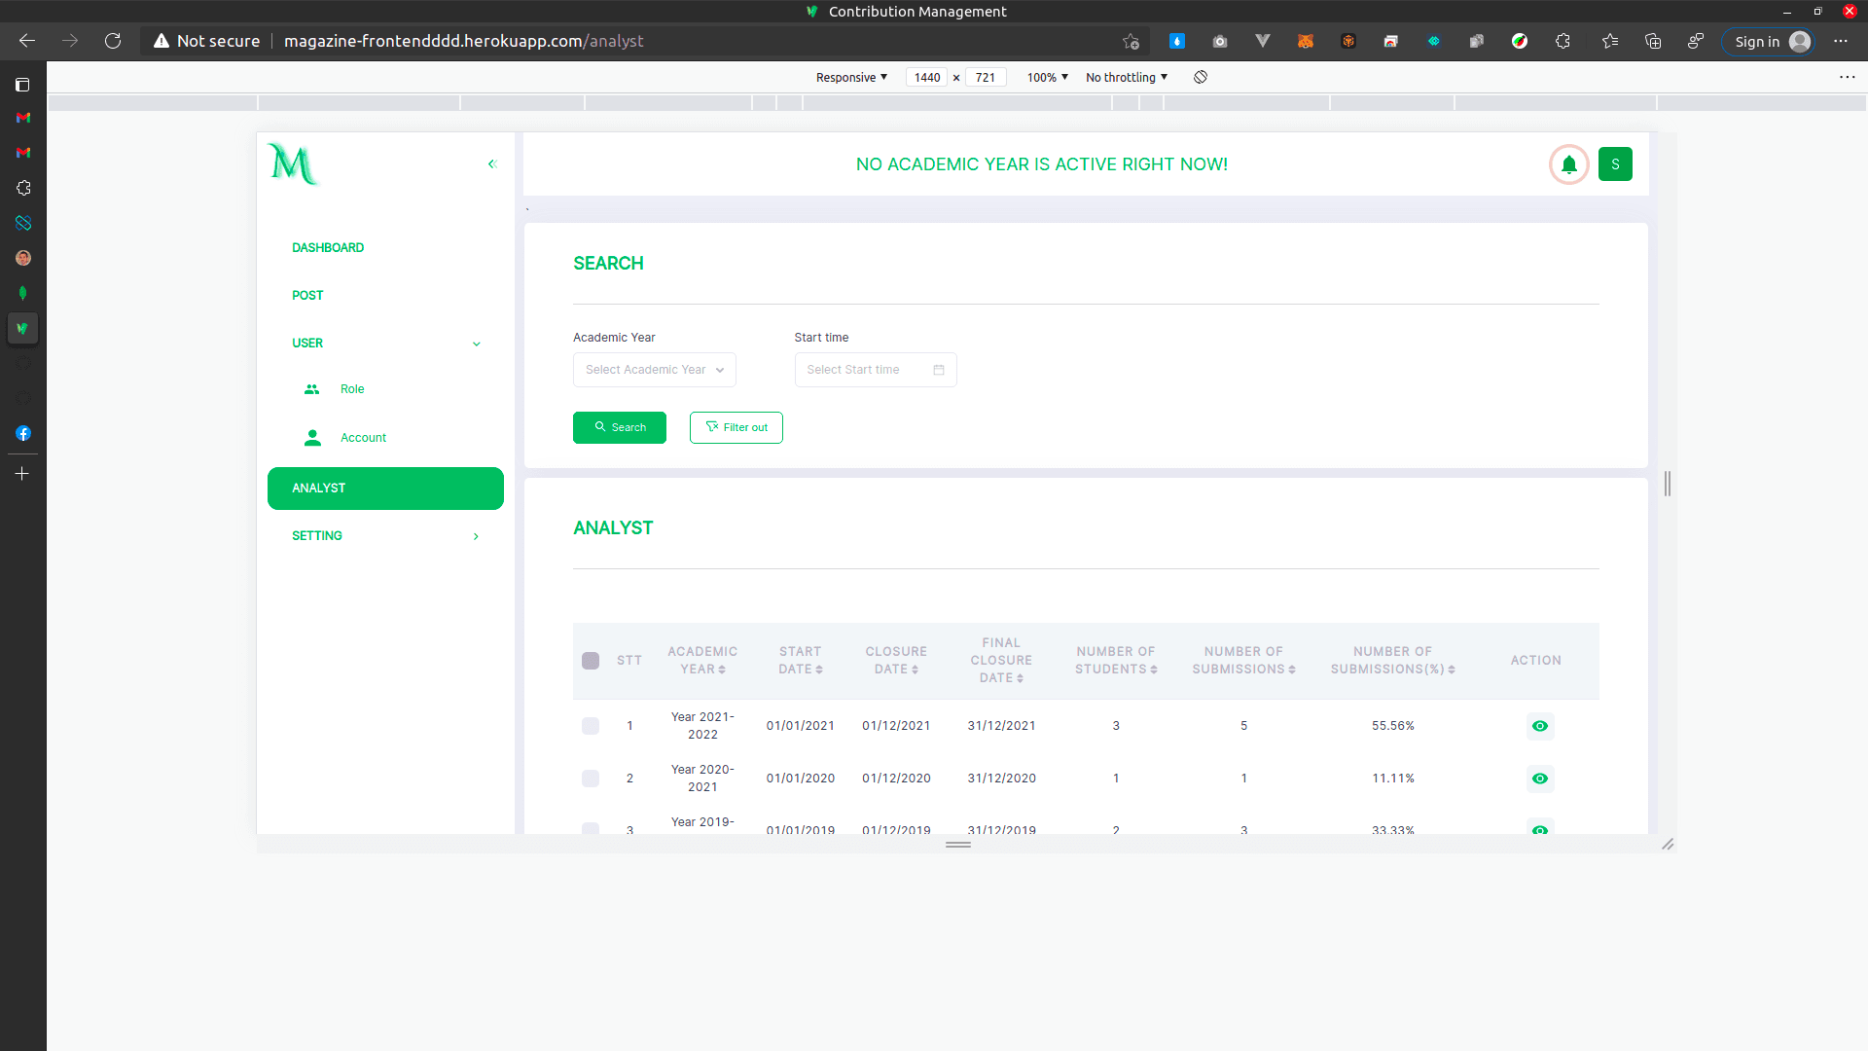1868x1051 pixels.
Task: Click the Facebook icon in the sidebar dock
Action: (x=23, y=433)
